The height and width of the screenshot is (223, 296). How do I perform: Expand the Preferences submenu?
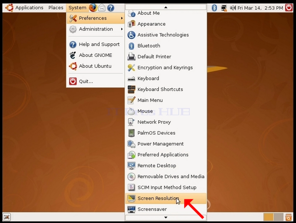click(x=95, y=18)
